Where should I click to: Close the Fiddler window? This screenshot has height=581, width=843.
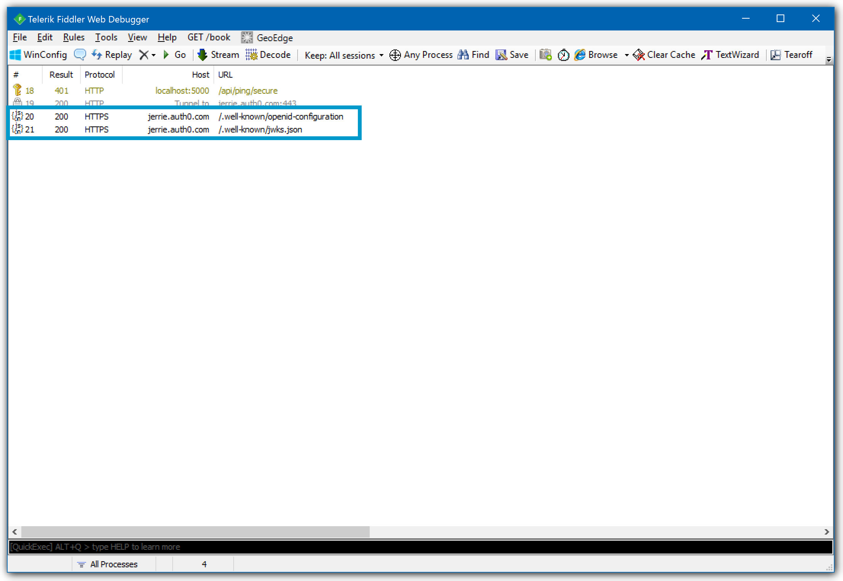(x=816, y=19)
